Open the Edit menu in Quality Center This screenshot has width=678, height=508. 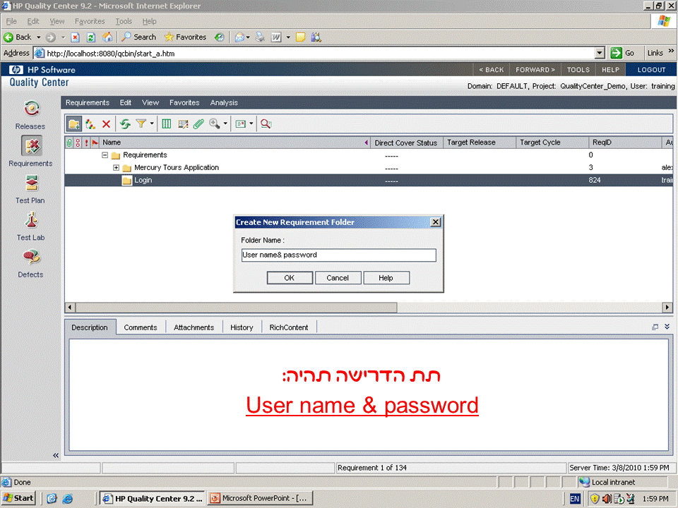(x=126, y=103)
